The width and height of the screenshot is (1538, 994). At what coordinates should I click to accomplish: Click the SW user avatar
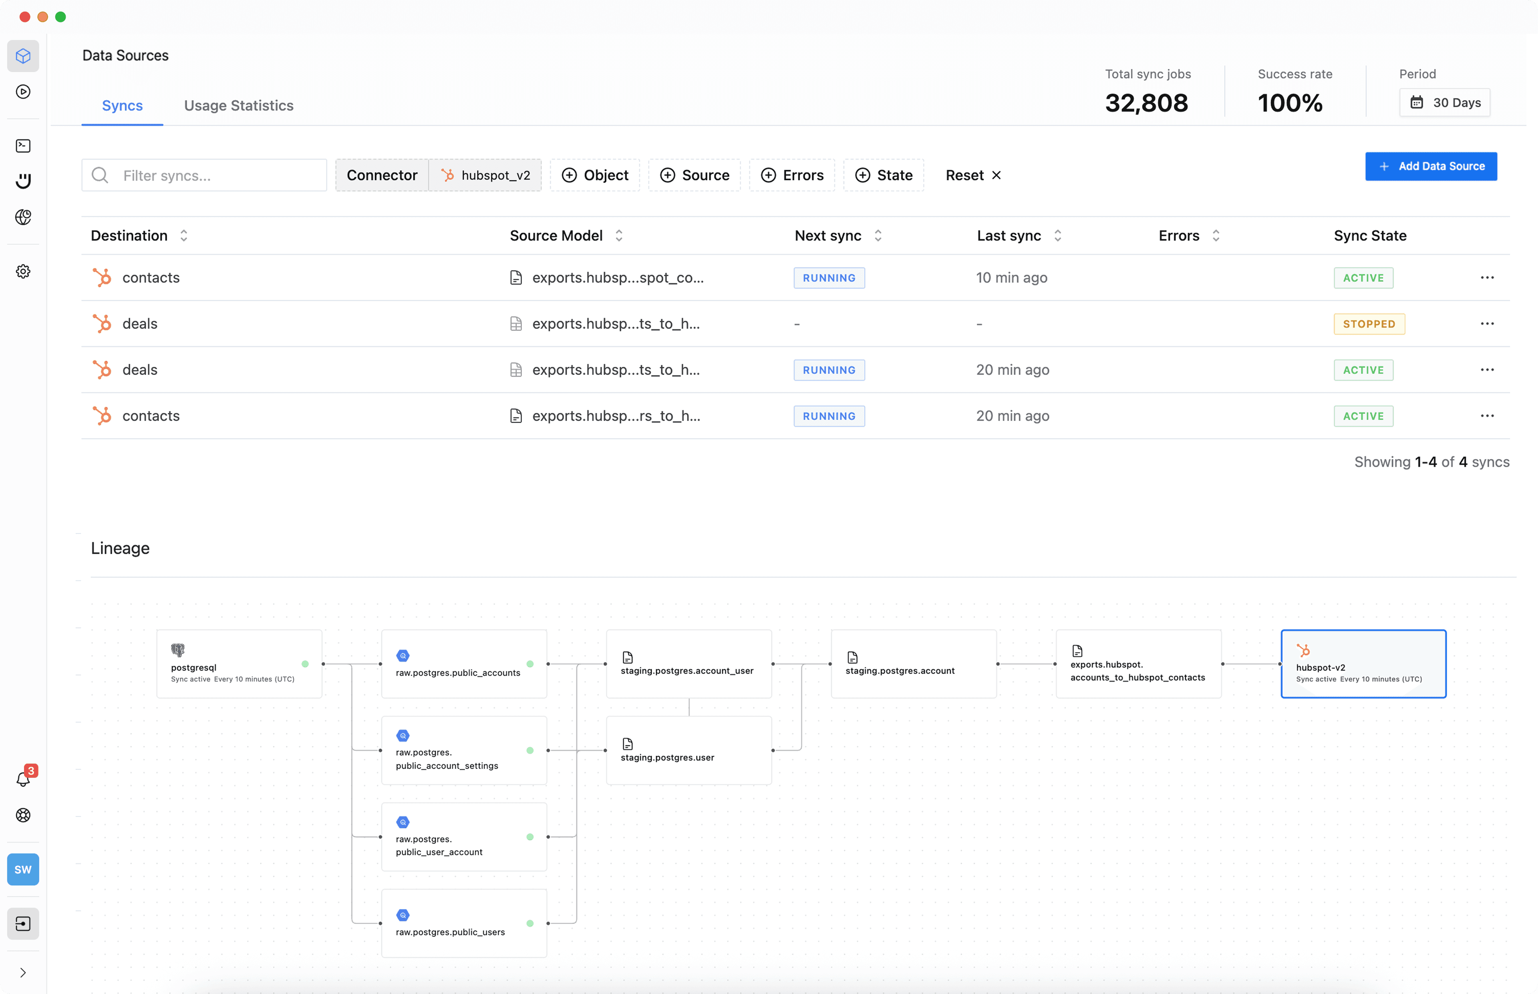[x=23, y=869]
